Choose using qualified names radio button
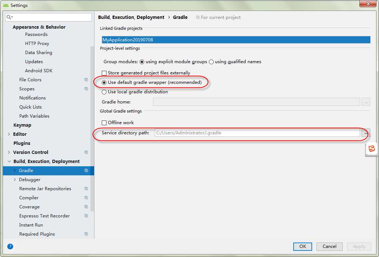This screenshot has width=379, height=257. (x=211, y=62)
